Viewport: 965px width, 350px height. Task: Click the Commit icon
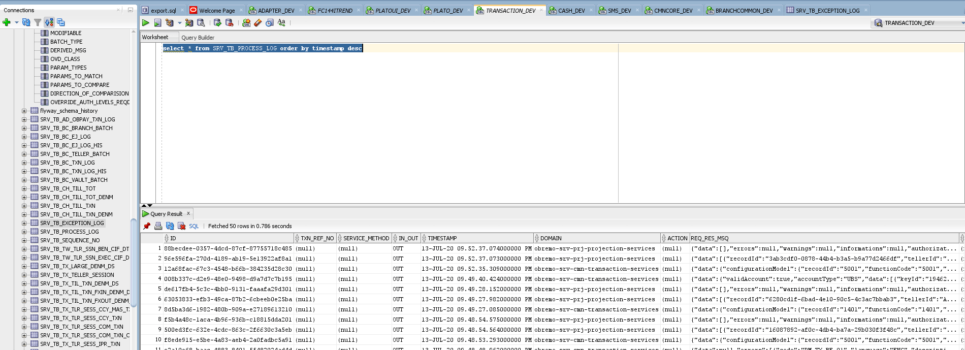pyautogui.click(x=217, y=23)
